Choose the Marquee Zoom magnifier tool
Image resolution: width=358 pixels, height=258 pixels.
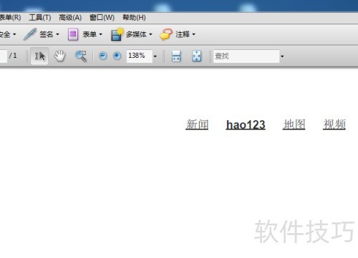pyautogui.click(x=81, y=56)
